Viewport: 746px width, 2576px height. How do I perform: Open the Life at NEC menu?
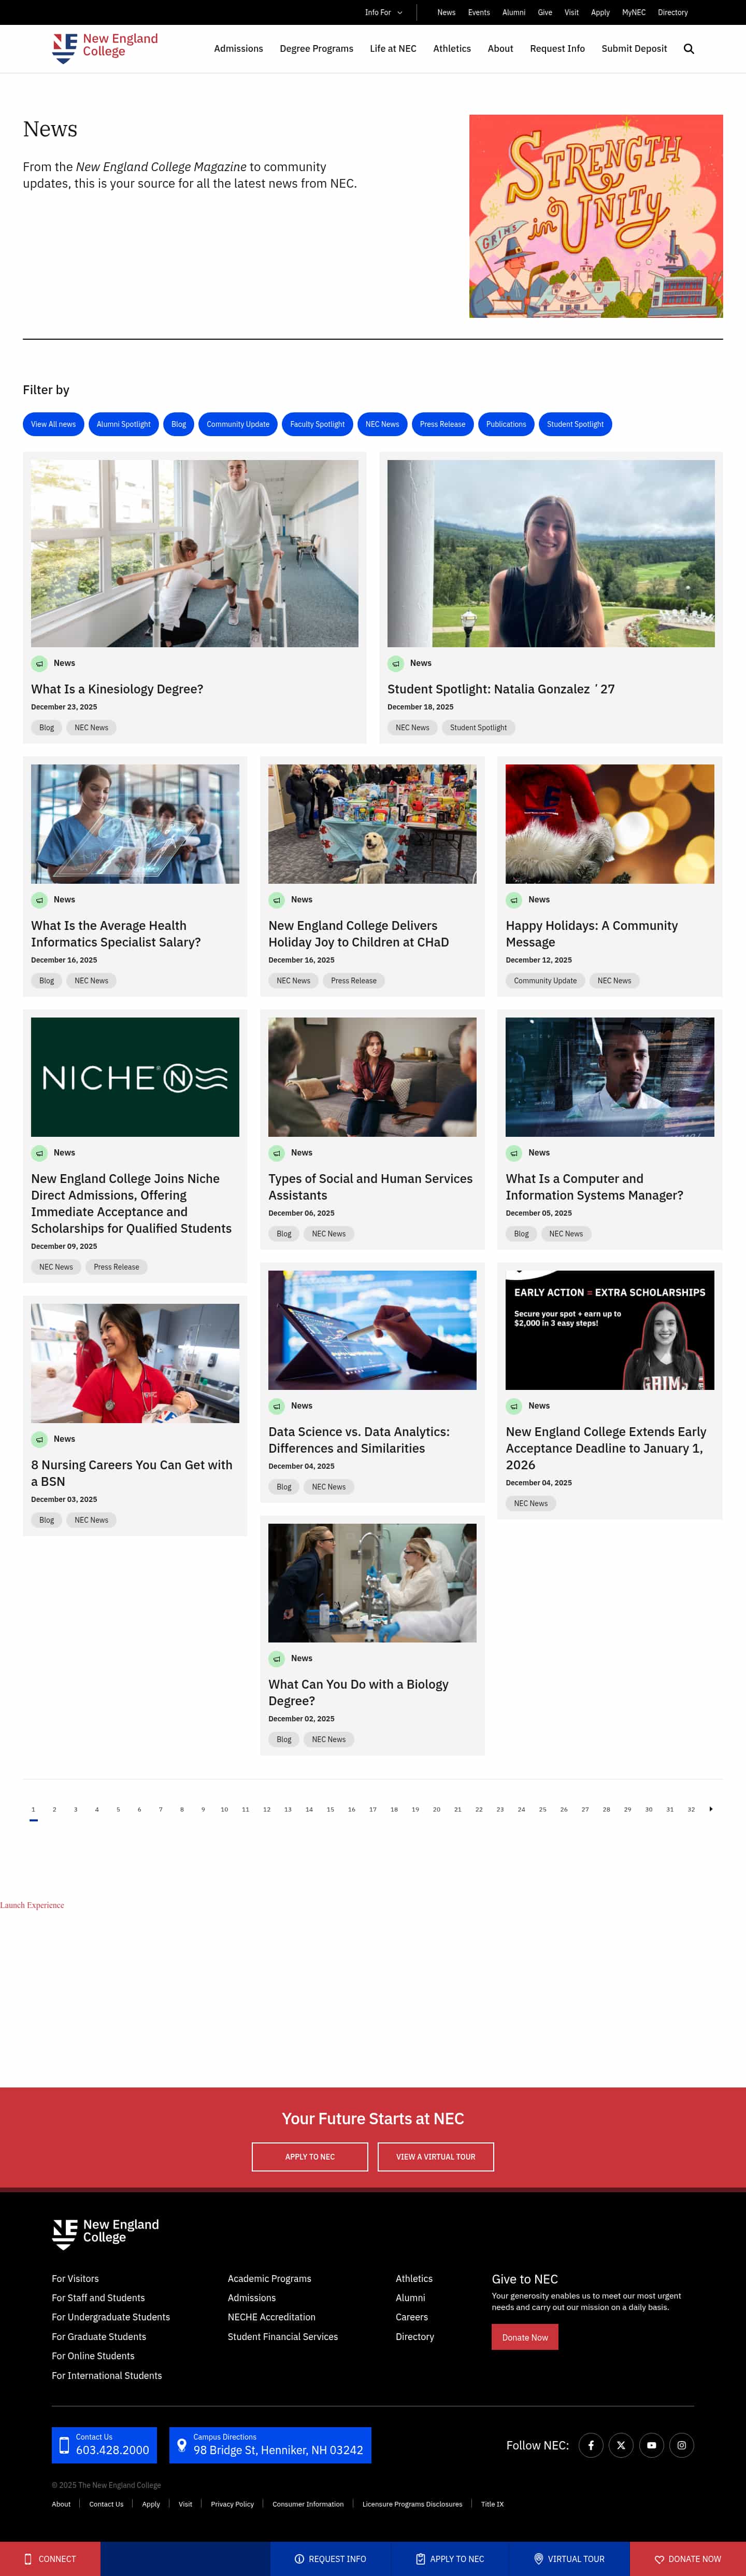394,49
